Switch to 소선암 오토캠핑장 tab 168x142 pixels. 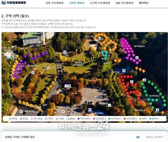click(x=100, y=3)
